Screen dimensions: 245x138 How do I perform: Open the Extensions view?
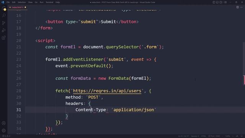[x=4, y=38]
